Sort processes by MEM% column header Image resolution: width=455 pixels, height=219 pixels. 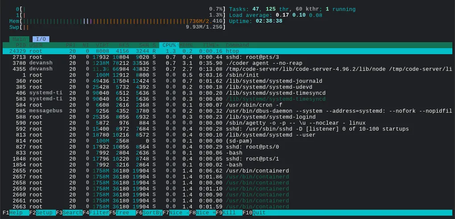[x=187, y=45]
